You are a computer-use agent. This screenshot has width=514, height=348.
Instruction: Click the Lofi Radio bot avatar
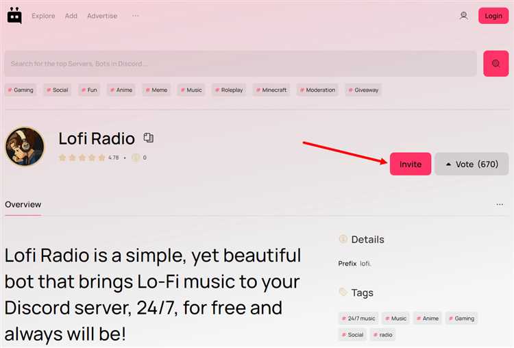[x=25, y=147]
